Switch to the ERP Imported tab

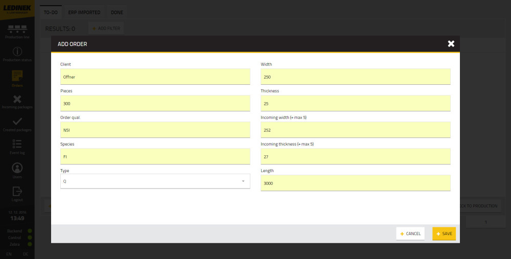pyautogui.click(x=84, y=12)
